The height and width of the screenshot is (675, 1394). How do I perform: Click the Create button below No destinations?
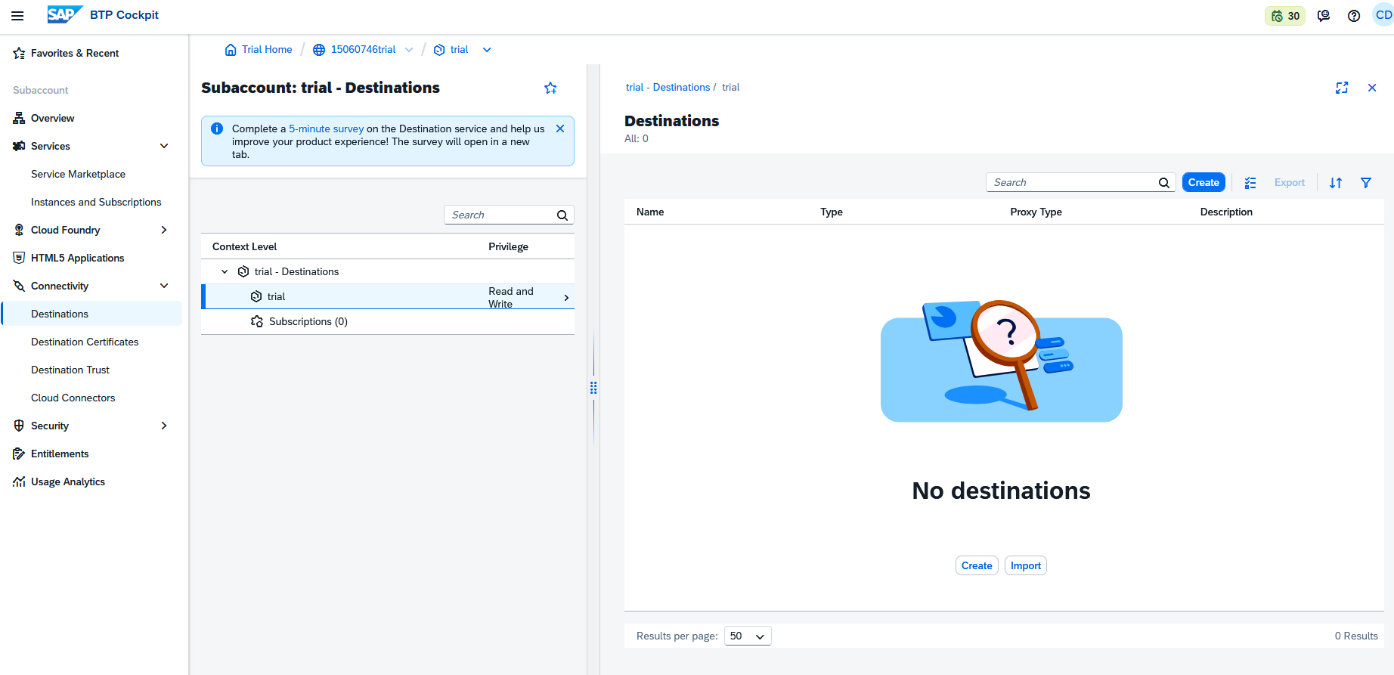tap(977, 565)
